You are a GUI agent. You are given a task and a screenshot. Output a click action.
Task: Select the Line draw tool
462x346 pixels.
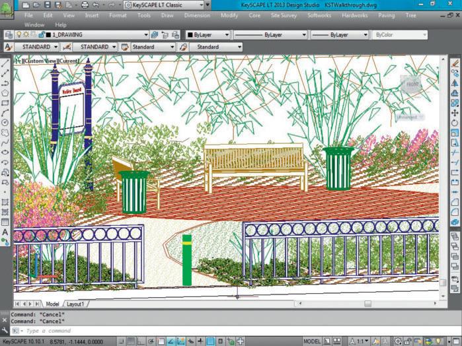(5, 63)
